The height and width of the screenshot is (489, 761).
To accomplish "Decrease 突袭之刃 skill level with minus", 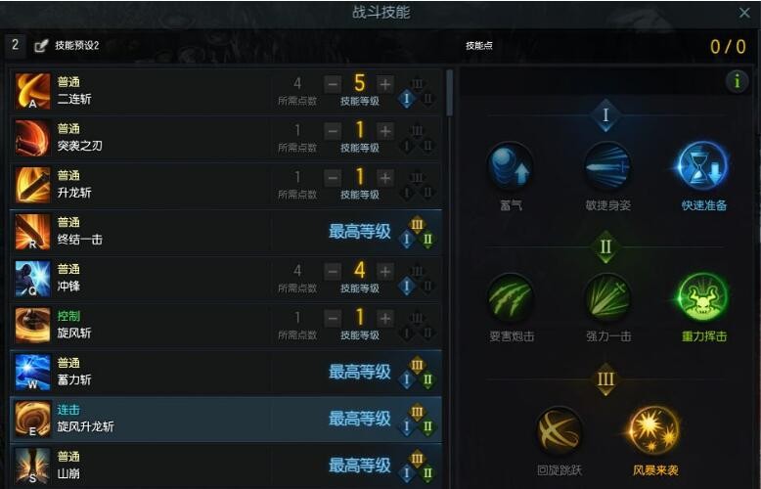I will (x=333, y=131).
